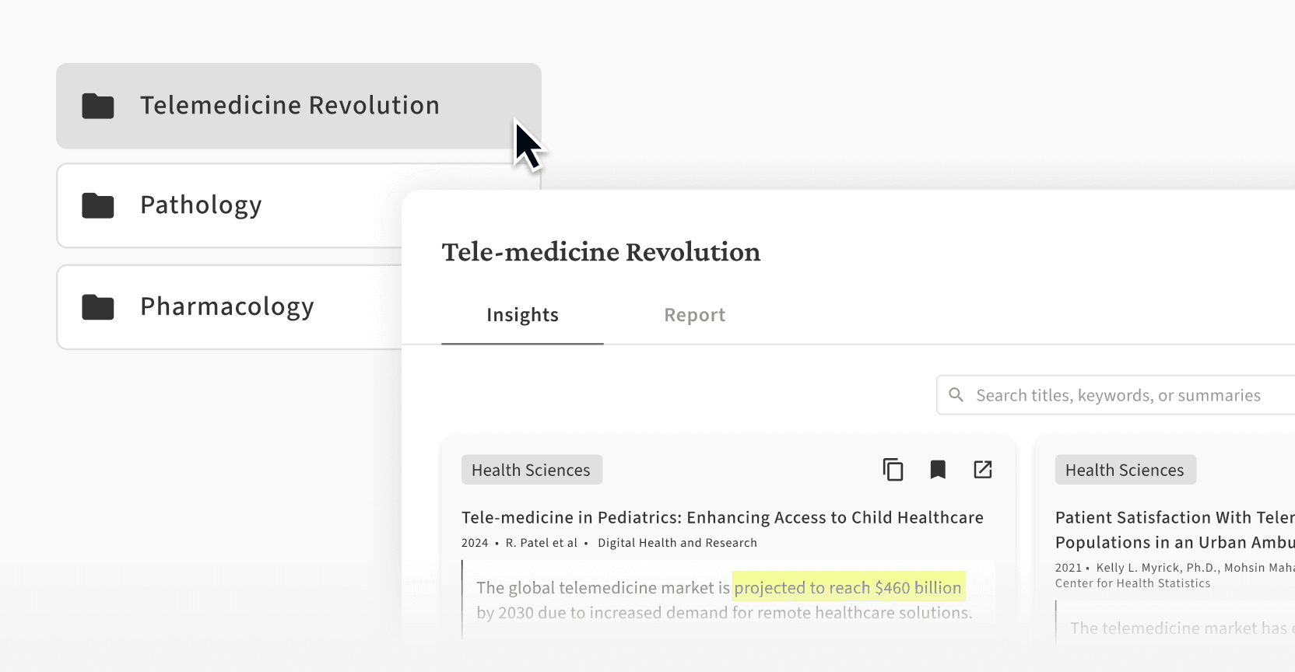Click the magnifier search icon

pyautogui.click(x=956, y=395)
